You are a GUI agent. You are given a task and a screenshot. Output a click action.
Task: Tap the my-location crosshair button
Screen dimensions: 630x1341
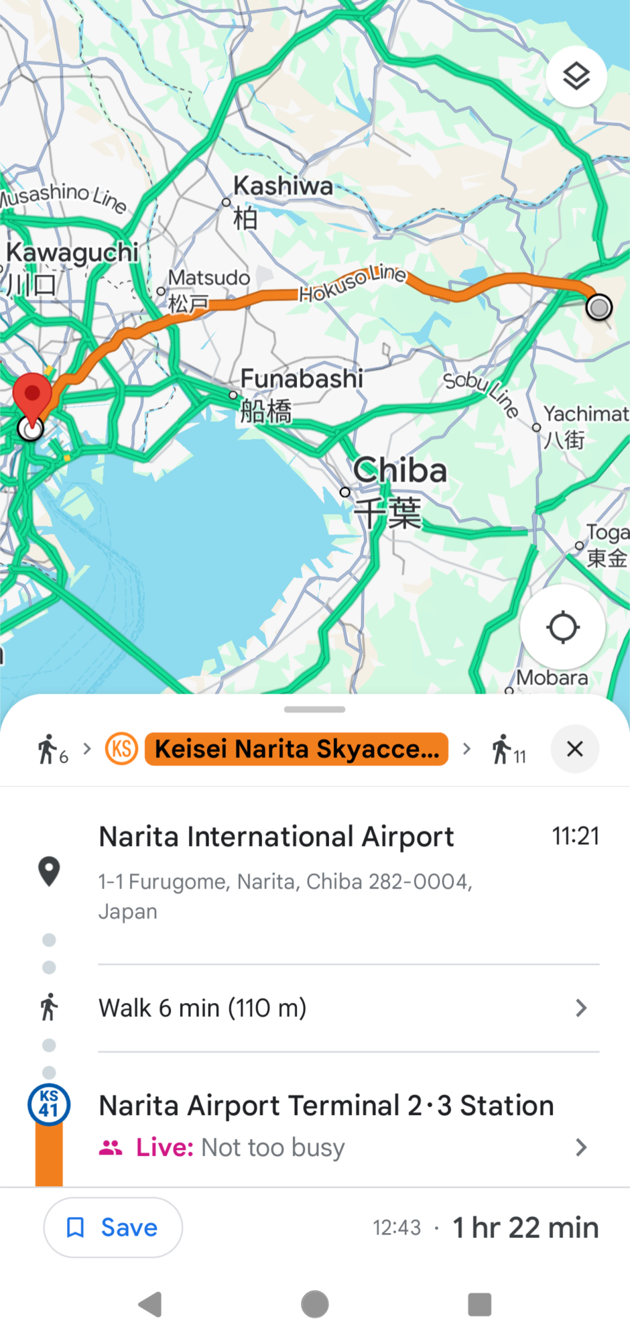[562, 628]
